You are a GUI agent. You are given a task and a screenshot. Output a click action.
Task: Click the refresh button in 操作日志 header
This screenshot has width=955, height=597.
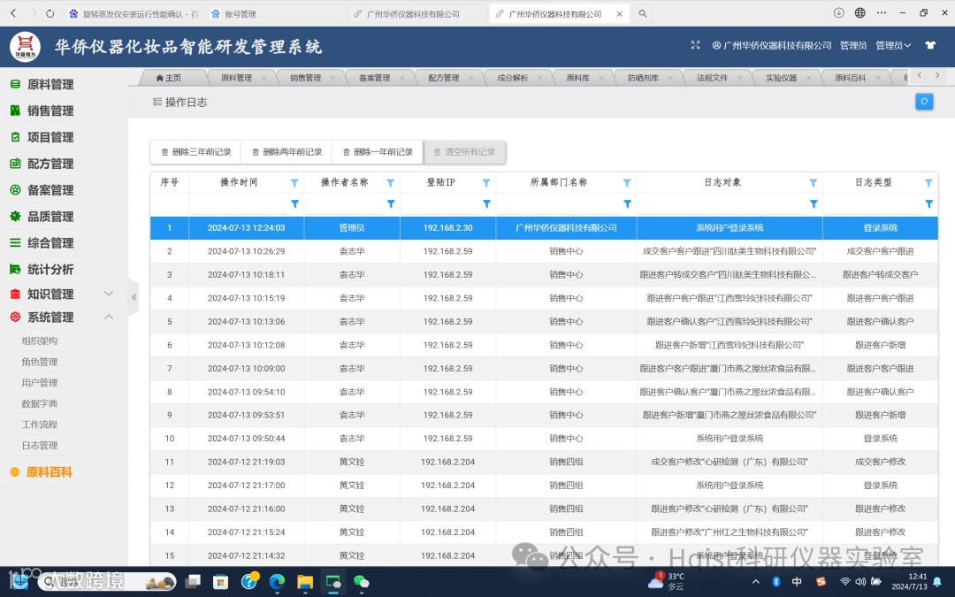[x=923, y=102]
